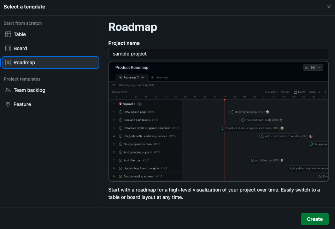The width and height of the screenshot is (335, 229).
Task: Click the Create button
Action: pos(315,219)
